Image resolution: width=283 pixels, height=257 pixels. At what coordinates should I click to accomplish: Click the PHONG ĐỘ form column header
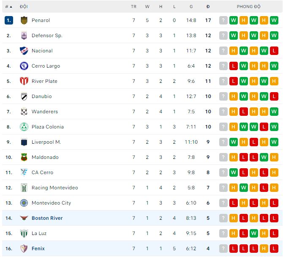pos(248,7)
